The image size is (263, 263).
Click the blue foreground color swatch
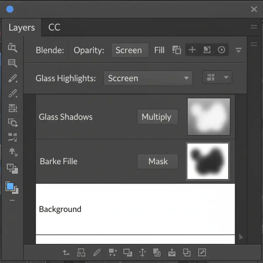10,186
